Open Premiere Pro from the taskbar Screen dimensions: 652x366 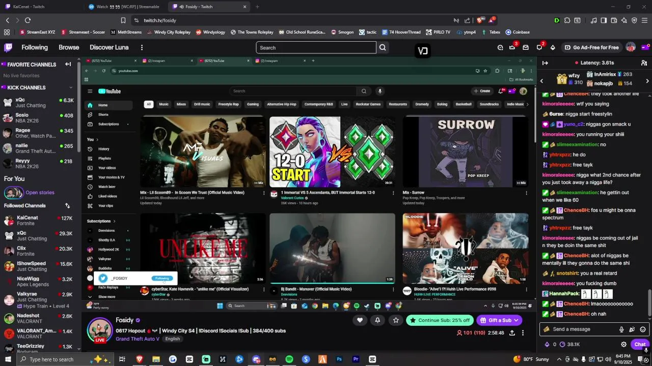356,359
